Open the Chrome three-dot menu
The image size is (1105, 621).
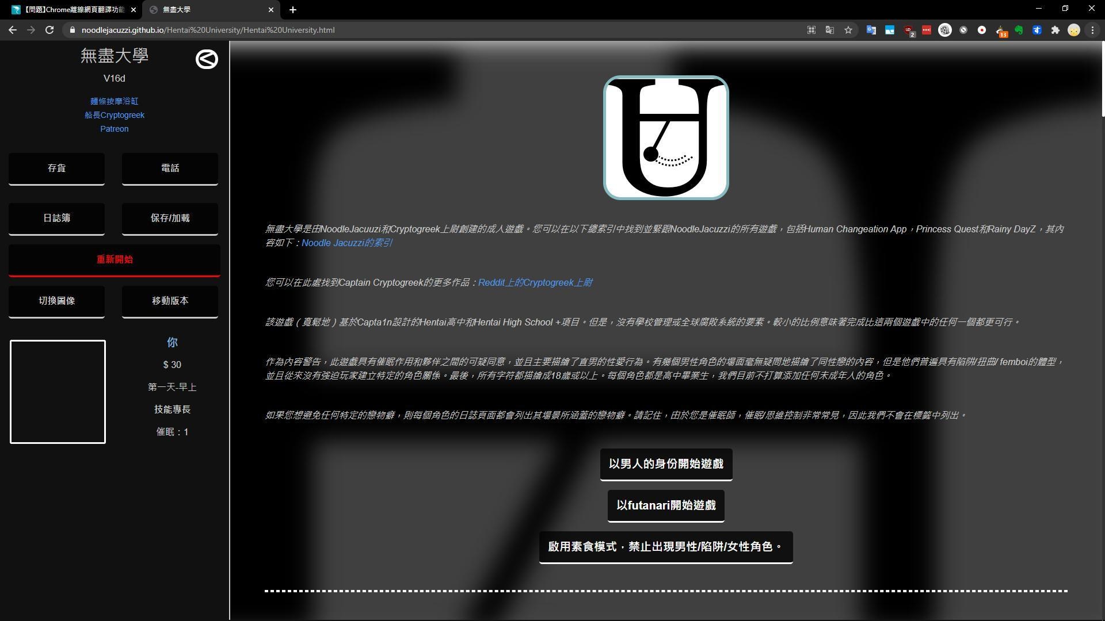point(1092,30)
